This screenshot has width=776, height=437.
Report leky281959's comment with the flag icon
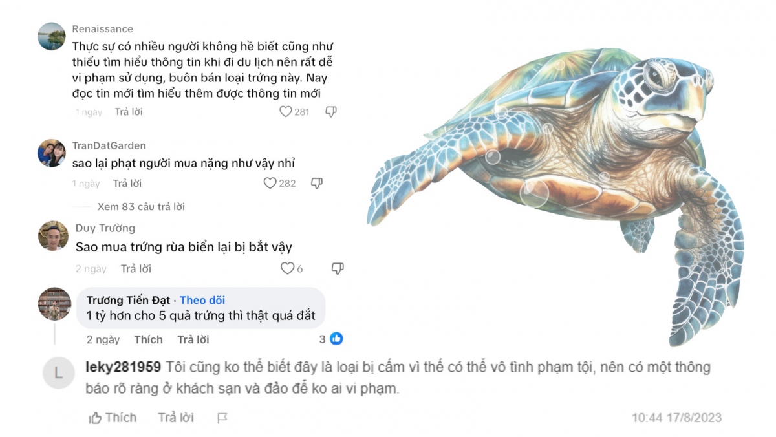(x=222, y=418)
